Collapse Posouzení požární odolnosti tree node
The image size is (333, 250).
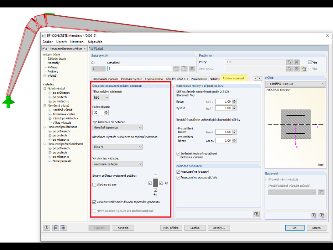click(x=45, y=144)
